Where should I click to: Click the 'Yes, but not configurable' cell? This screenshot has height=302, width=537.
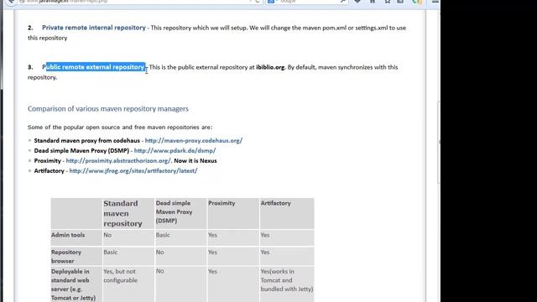(x=128, y=284)
